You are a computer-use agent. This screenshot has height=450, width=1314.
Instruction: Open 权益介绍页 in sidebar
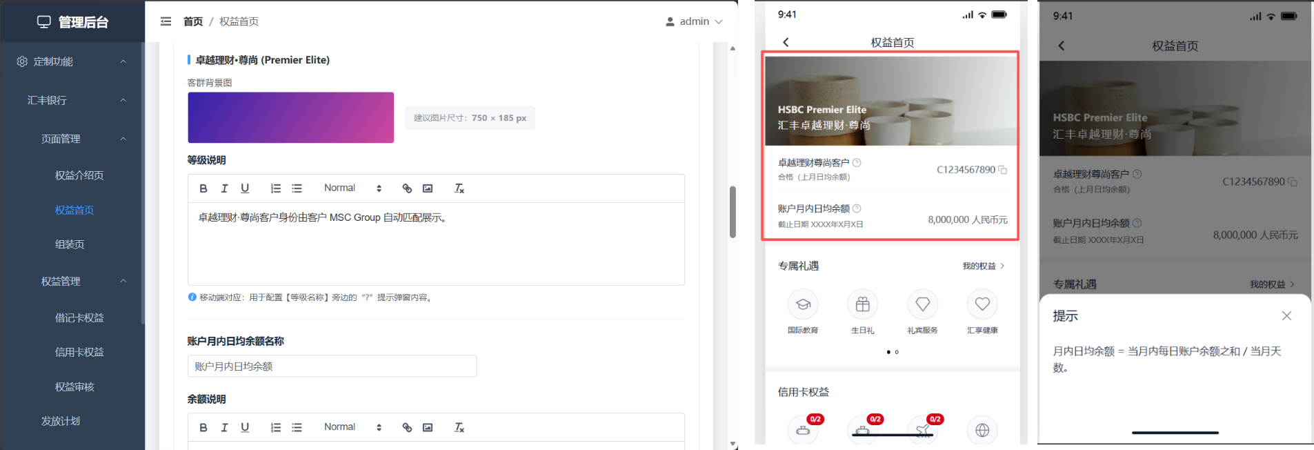pyautogui.click(x=79, y=175)
